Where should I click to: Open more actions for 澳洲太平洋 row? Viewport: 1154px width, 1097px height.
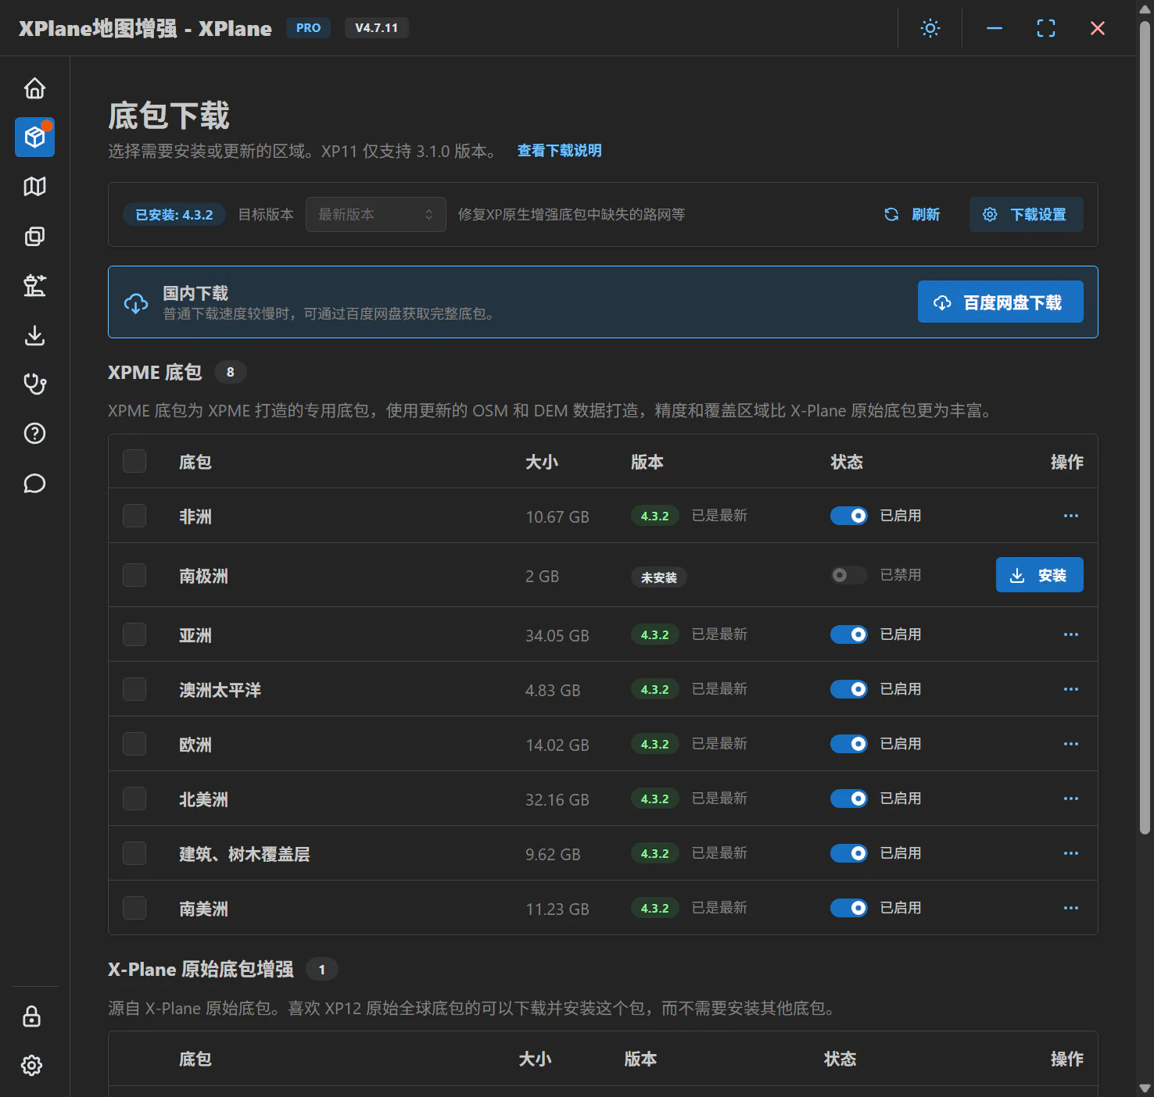(1071, 689)
